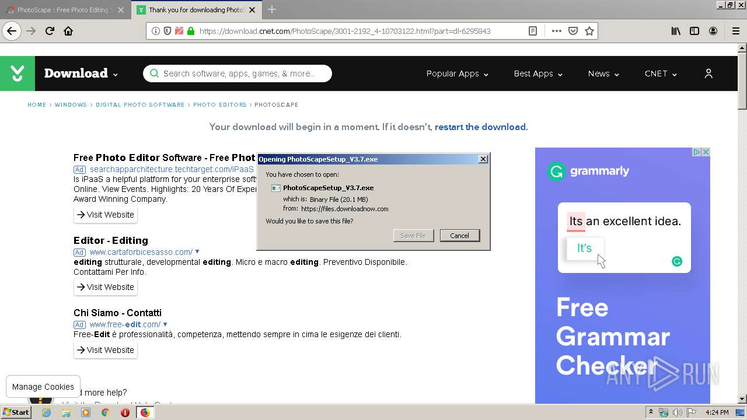Expand the CNET menu
Image resolution: width=747 pixels, height=420 pixels.
tap(661, 73)
